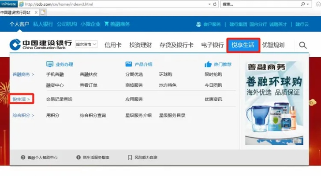321x176 pixels.
Task: Click the bookmark icon by 风险能力自测
Action: (x=130, y=157)
